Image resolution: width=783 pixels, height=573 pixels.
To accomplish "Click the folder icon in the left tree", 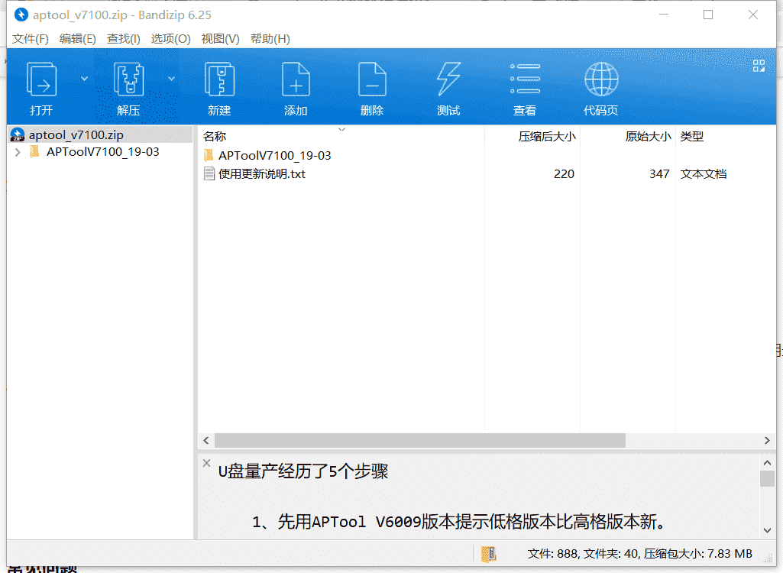I will pos(34,151).
